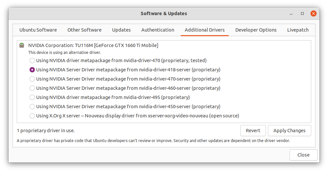This screenshot has width=328, height=172.
Task: Minimize the Software & Updates window
Action: click(x=291, y=13)
